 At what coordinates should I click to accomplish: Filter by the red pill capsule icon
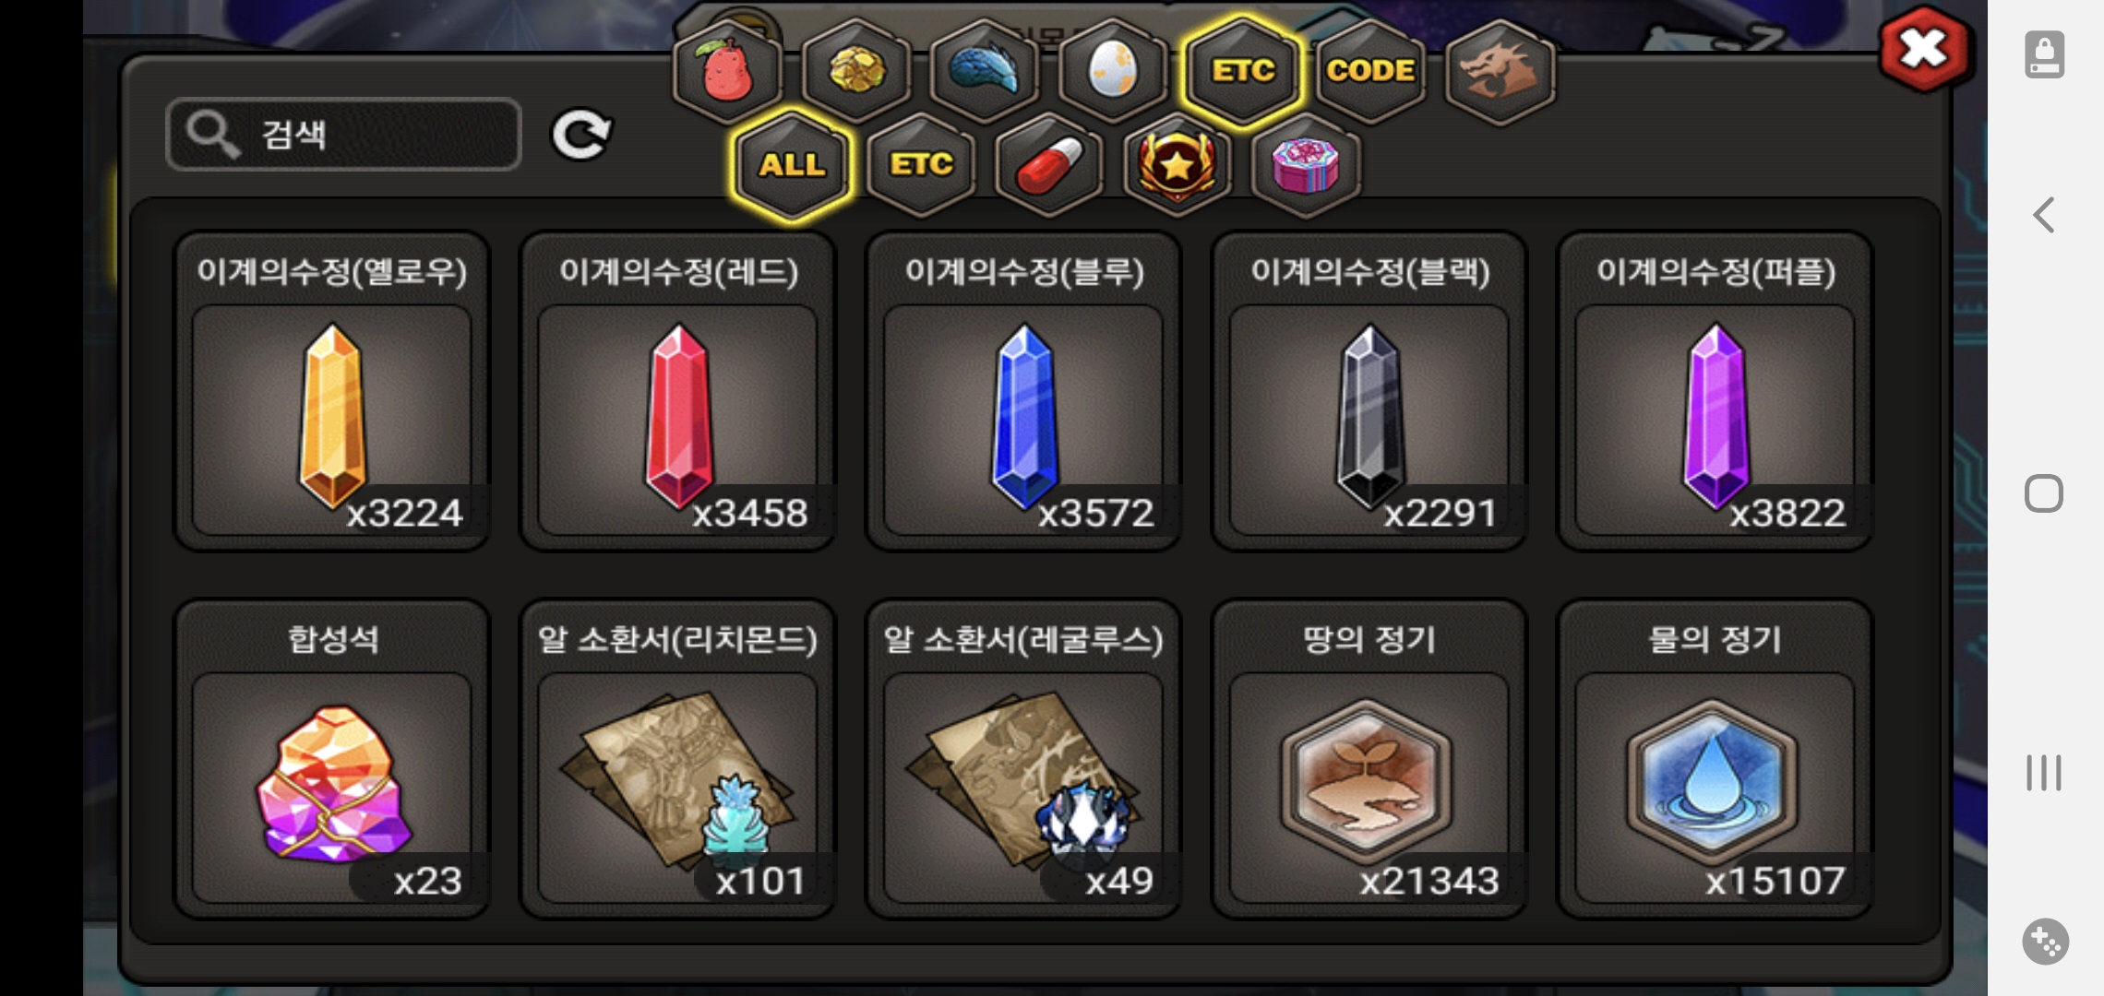(x=1049, y=166)
